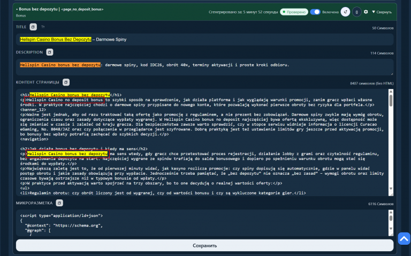Viewport: 411px width, 256px height.
Task: Click inside the page content HTML textarea
Action: pyautogui.click(x=202, y=143)
